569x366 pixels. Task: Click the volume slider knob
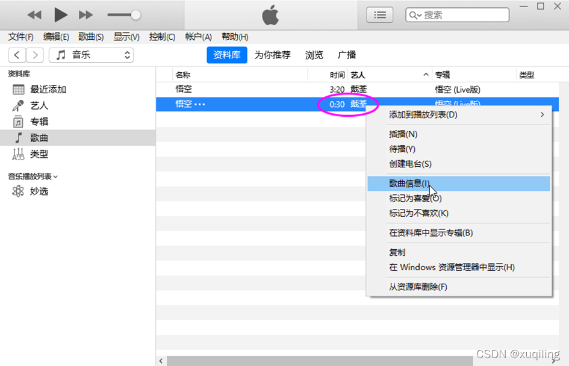coord(135,15)
